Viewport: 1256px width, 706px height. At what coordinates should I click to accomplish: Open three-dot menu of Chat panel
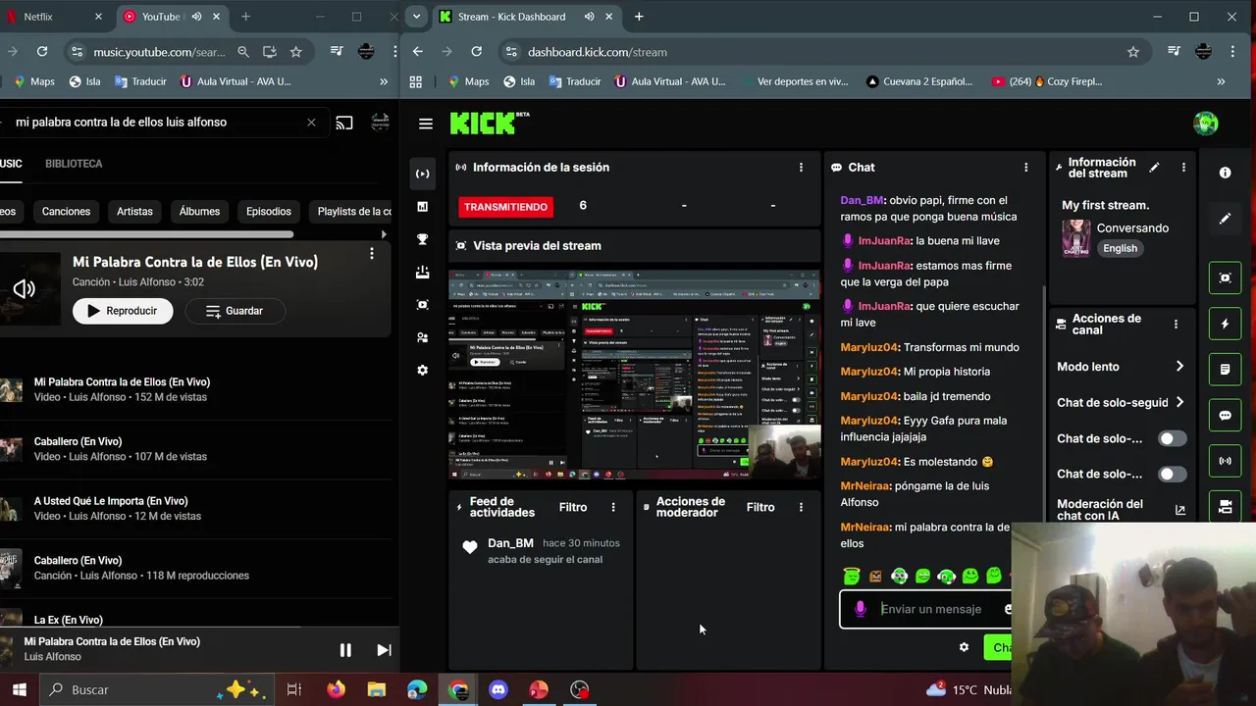(x=1026, y=168)
